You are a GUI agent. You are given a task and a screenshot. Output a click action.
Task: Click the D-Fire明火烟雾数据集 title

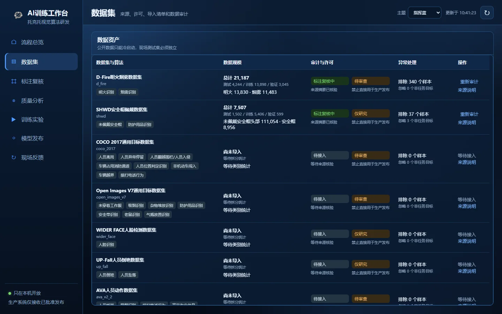(119, 77)
